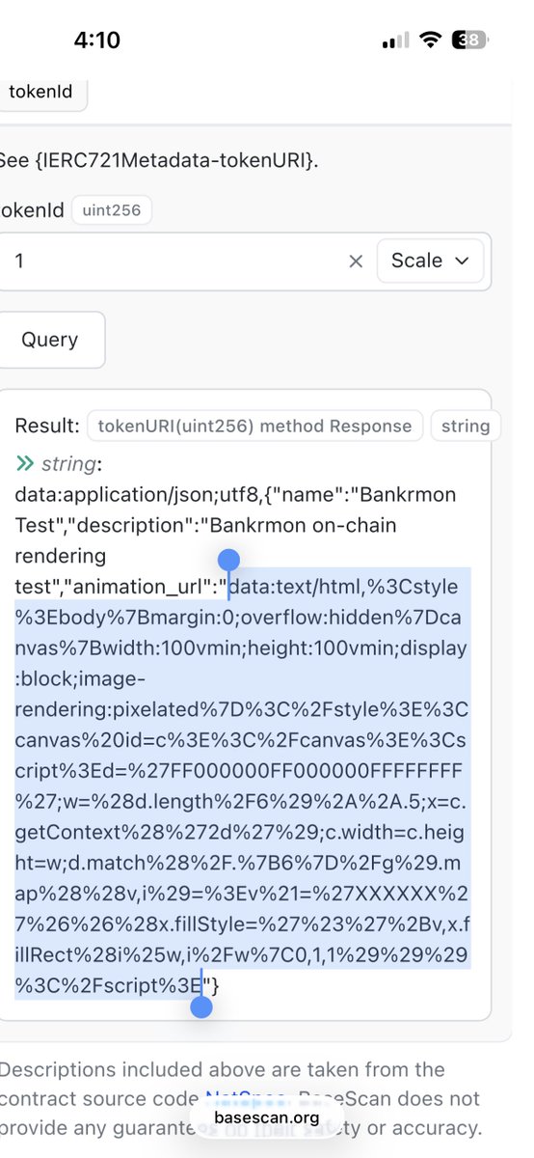Open the Scale dropdown

click(x=430, y=261)
